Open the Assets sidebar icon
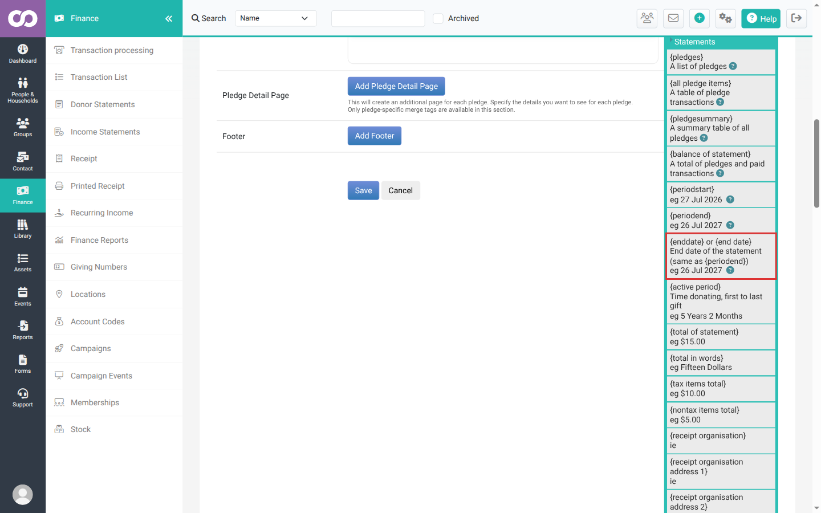This screenshot has width=821, height=513. [x=23, y=263]
